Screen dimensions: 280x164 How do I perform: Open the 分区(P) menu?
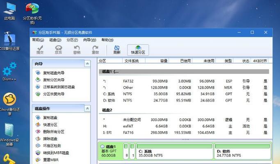72,40
